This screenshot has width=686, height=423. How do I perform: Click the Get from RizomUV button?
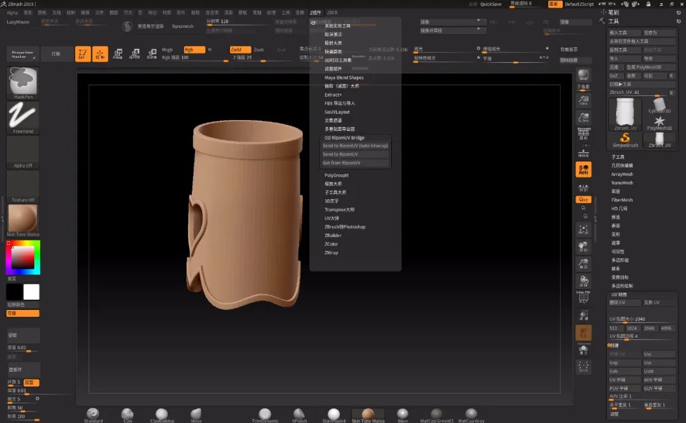click(355, 163)
